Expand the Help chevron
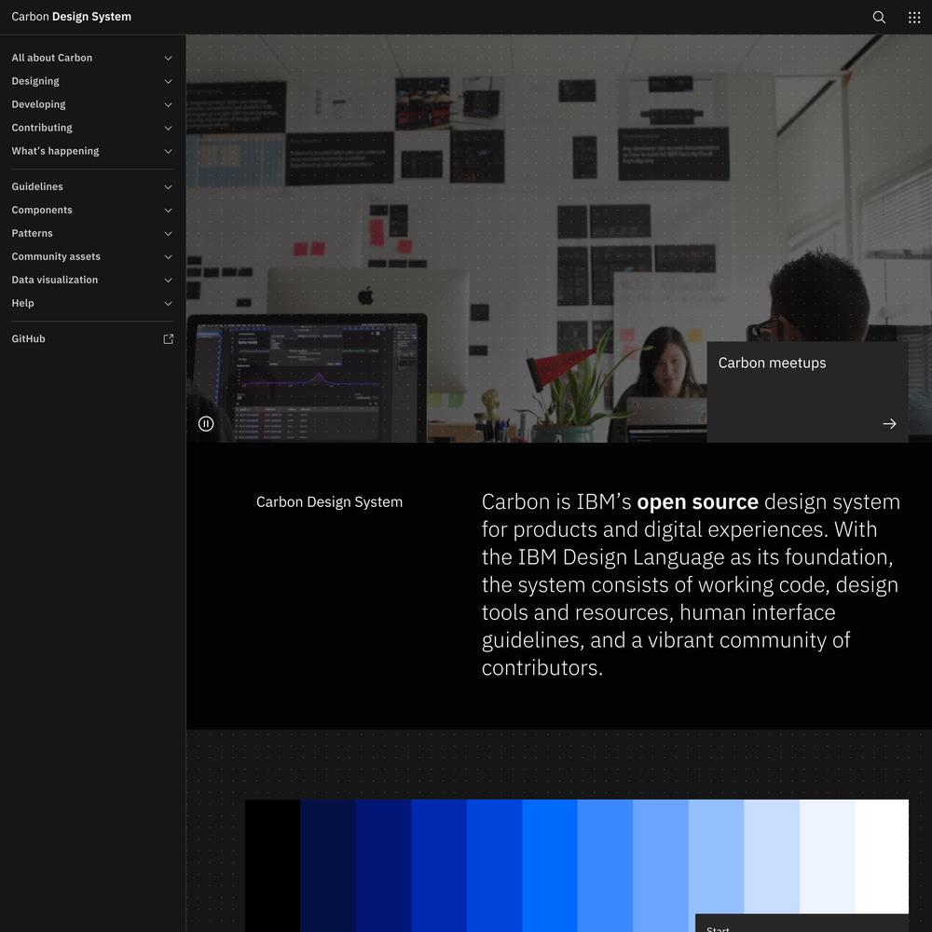 (168, 304)
